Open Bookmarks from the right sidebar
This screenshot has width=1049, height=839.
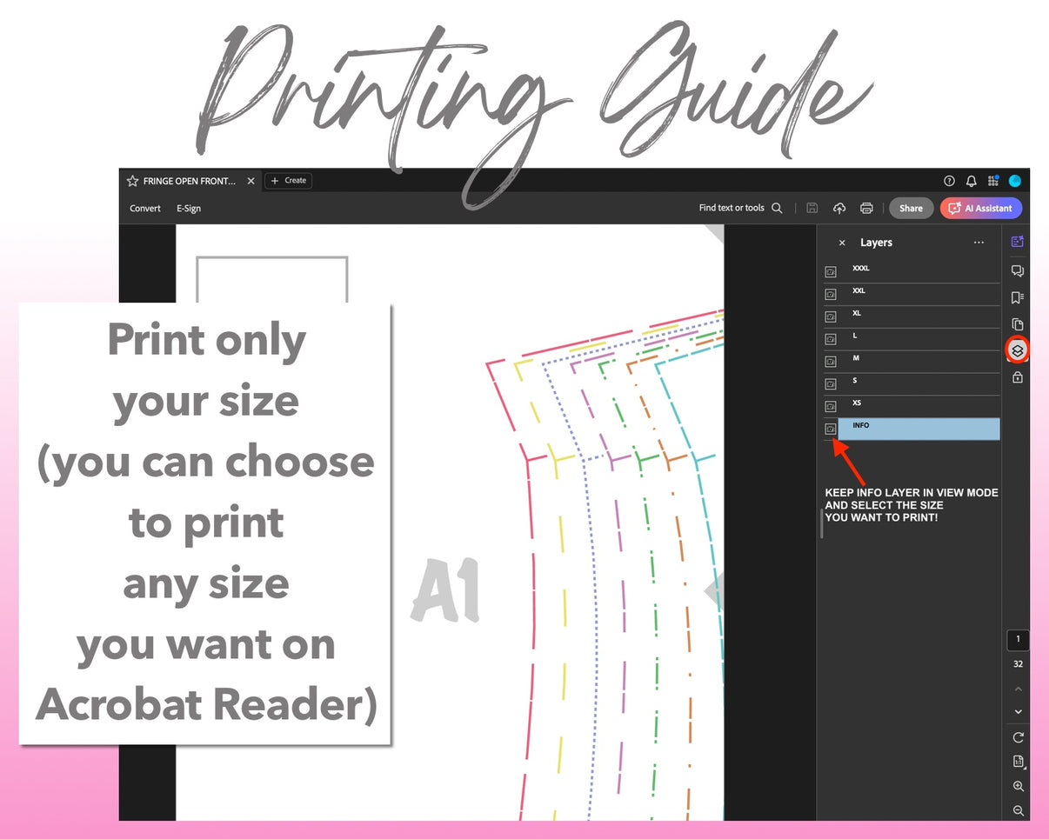point(1017,296)
